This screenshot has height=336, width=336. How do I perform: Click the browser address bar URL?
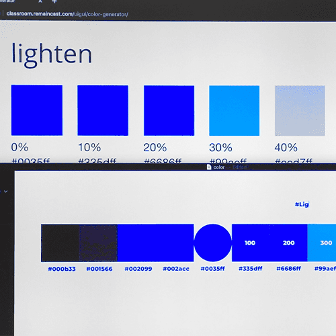[x=67, y=14]
